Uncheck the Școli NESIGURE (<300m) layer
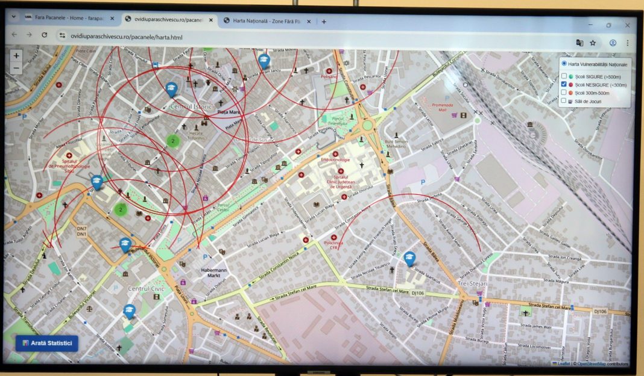The image size is (644, 376). [x=564, y=85]
